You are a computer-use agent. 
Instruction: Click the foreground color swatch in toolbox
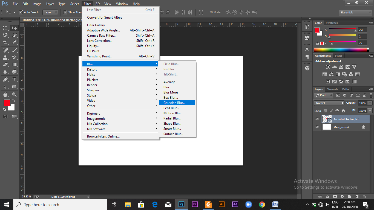click(x=7, y=103)
